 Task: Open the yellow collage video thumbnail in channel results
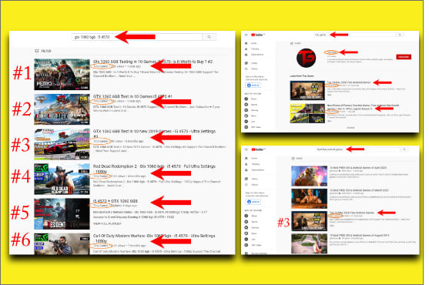[x=307, y=113]
